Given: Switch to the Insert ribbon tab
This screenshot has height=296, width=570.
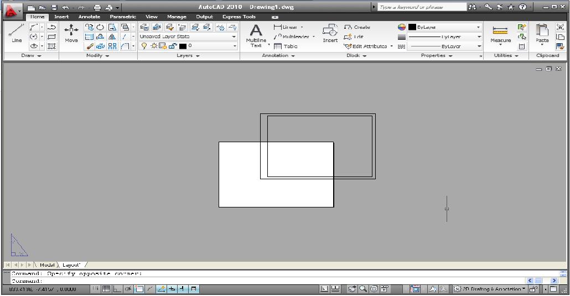Looking at the screenshot, I should pos(61,17).
